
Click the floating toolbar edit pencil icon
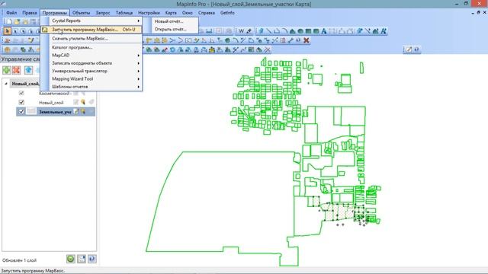click(409, 49)
